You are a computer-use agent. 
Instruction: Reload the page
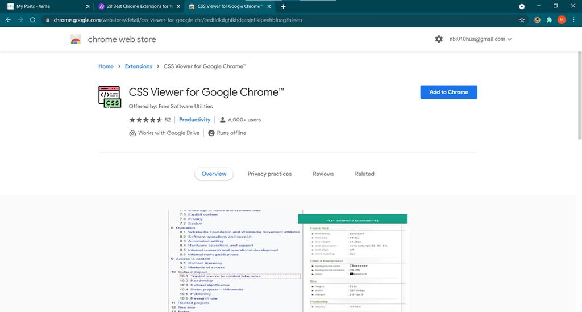(x=32, y=19)
